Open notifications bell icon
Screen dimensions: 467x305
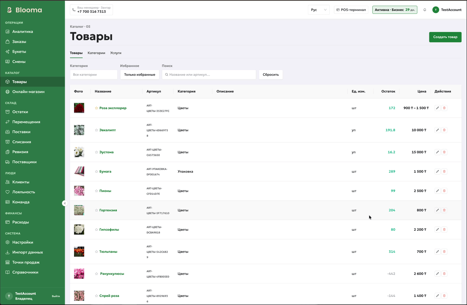425,10
